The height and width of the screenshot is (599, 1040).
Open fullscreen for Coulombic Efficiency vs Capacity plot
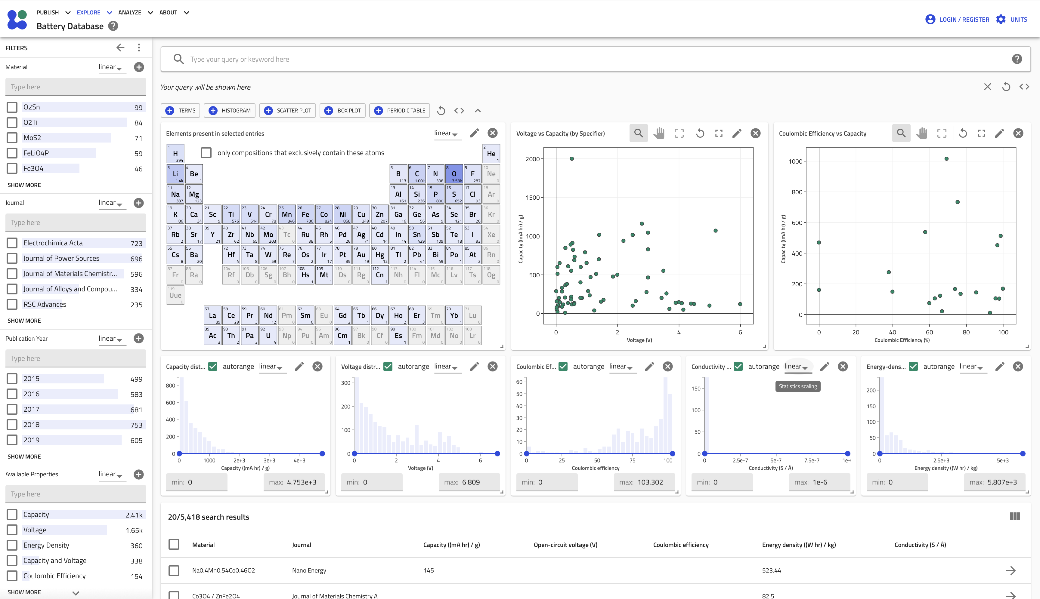tap(982, 133)
